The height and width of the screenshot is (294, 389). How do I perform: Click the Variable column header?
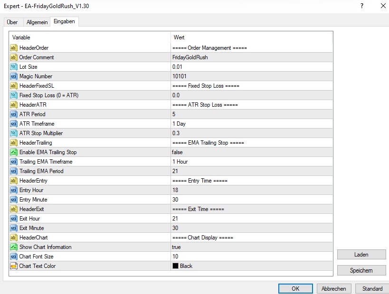point(90,37)
